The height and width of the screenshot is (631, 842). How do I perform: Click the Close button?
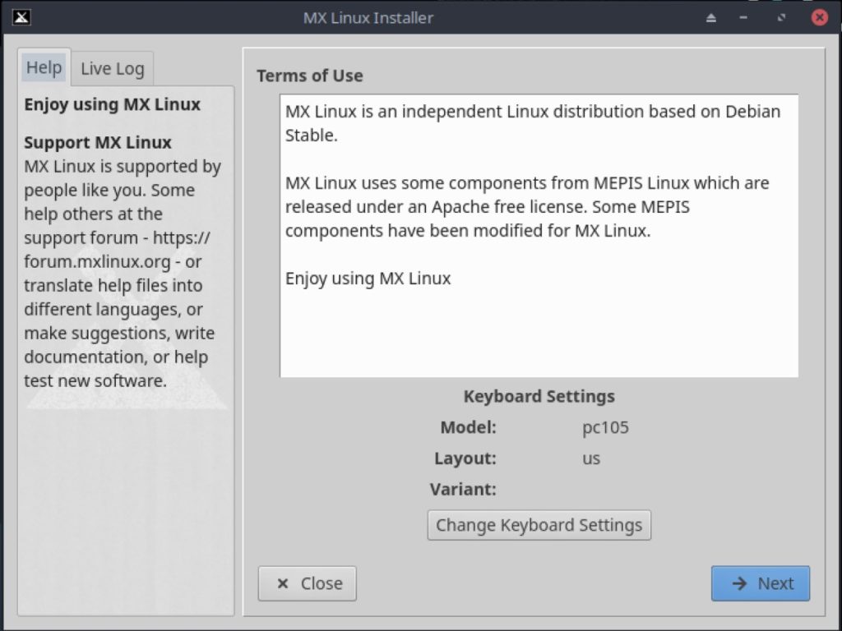point(308,583)
